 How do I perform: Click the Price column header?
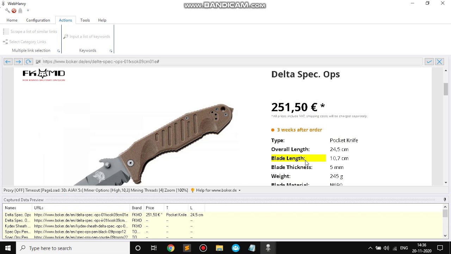tap(154, 208)
